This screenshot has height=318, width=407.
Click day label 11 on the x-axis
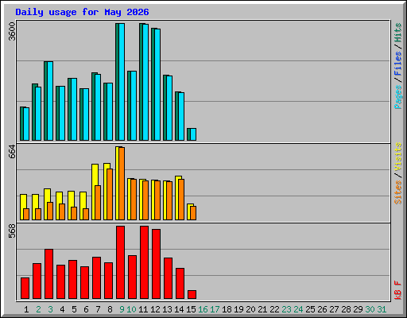coord(143,309)
